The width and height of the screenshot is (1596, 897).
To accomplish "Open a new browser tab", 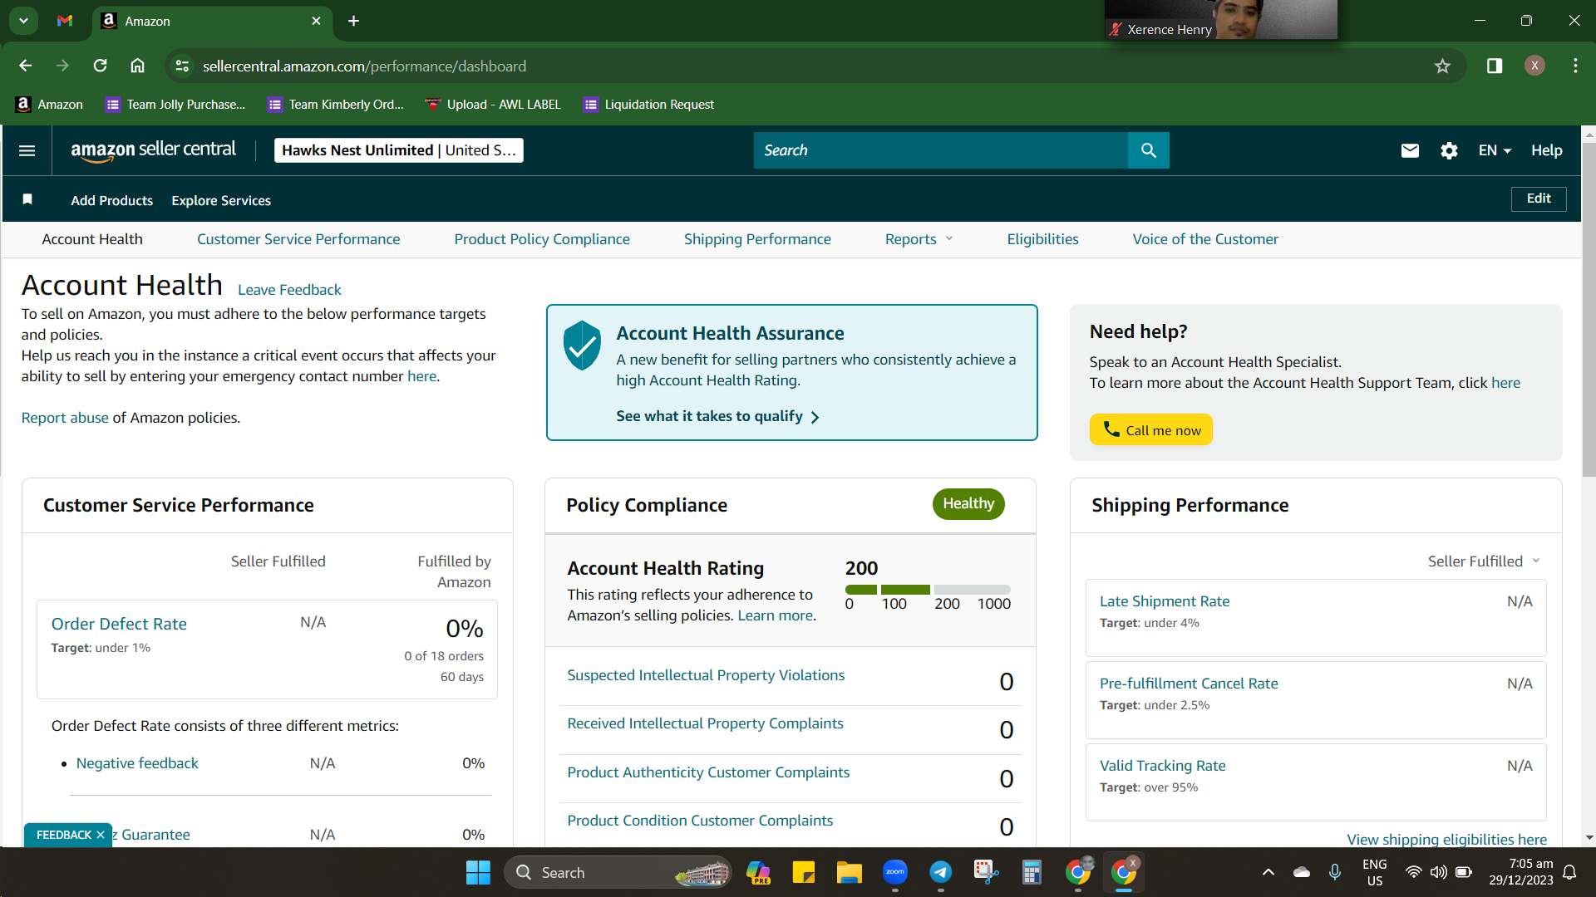I will pos(354,21).
